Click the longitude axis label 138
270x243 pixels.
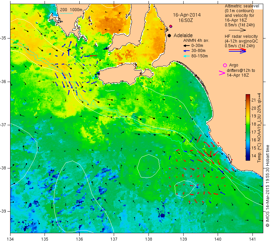point(148,239)
